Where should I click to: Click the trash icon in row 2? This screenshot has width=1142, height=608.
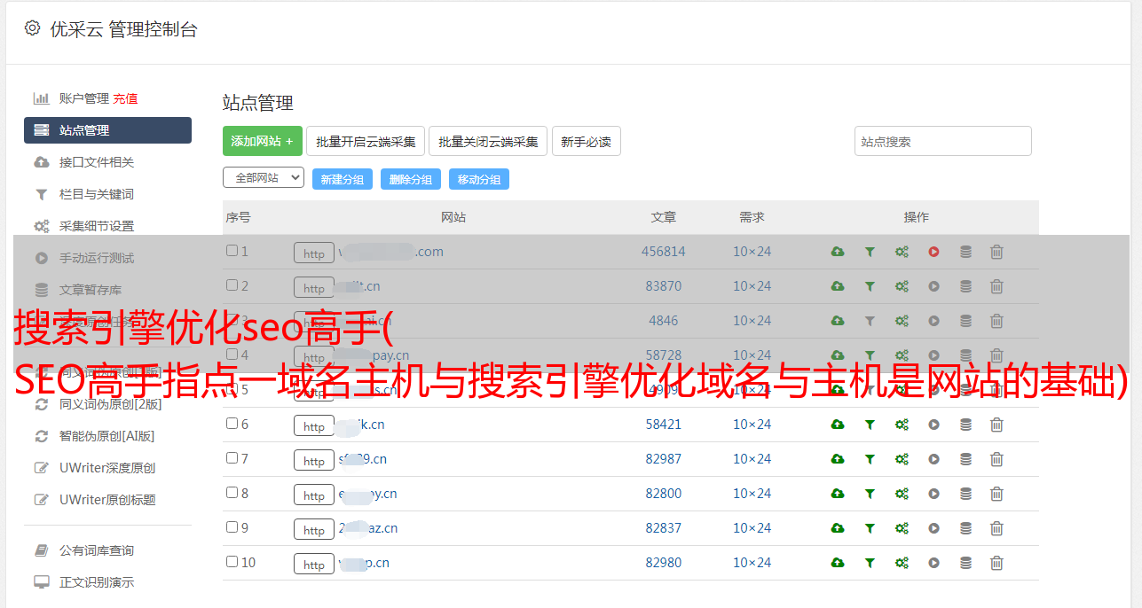996,286
